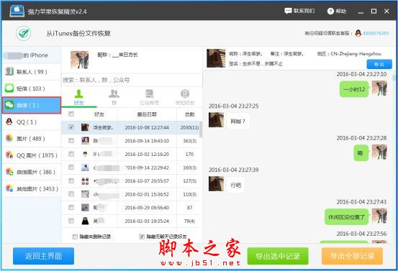
Task: Click the 网咖? chat bubble
Action: pos(238,121)
